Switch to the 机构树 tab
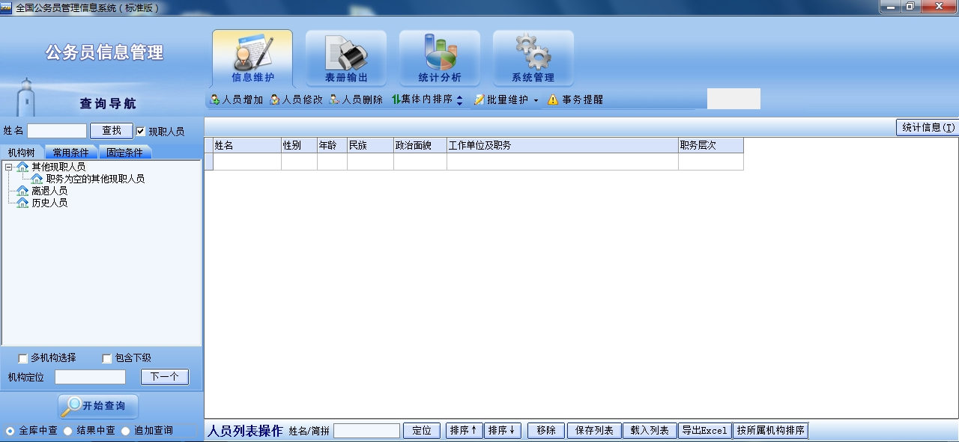 pyautogui.click(x=22, y=153)
